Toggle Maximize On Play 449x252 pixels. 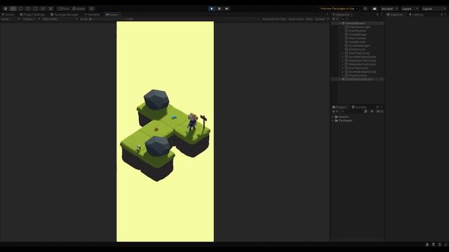pyautogui.click(x=274, y=19)
